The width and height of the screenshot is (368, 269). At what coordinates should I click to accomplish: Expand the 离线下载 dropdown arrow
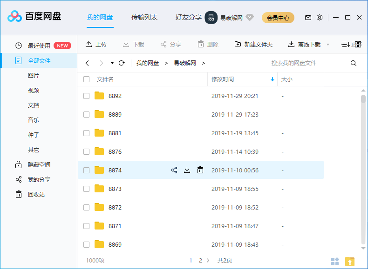(328, 45)
